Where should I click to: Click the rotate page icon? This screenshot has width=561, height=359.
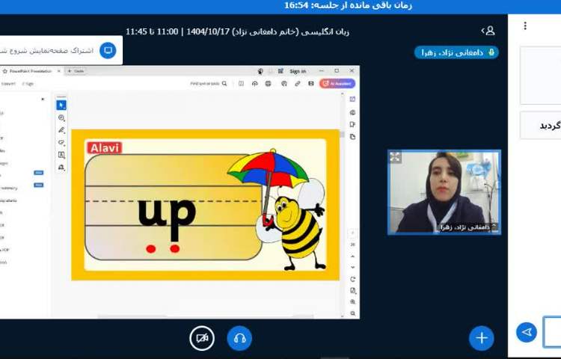coord(352,279)
